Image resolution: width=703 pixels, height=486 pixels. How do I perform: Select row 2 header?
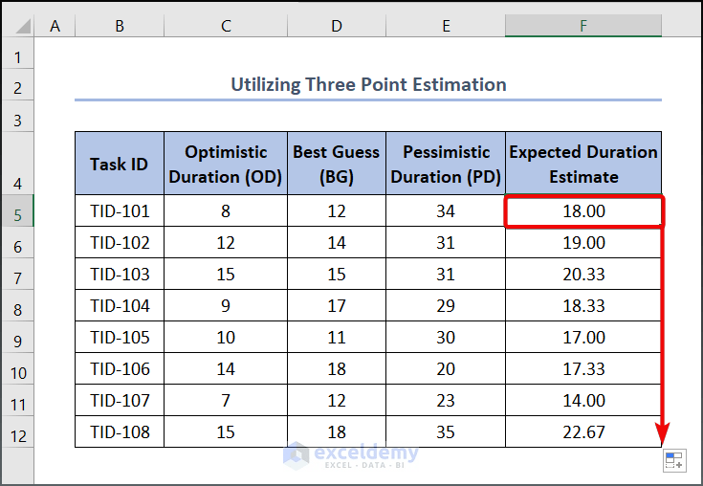pyautogui.click(x=17, y=84)
